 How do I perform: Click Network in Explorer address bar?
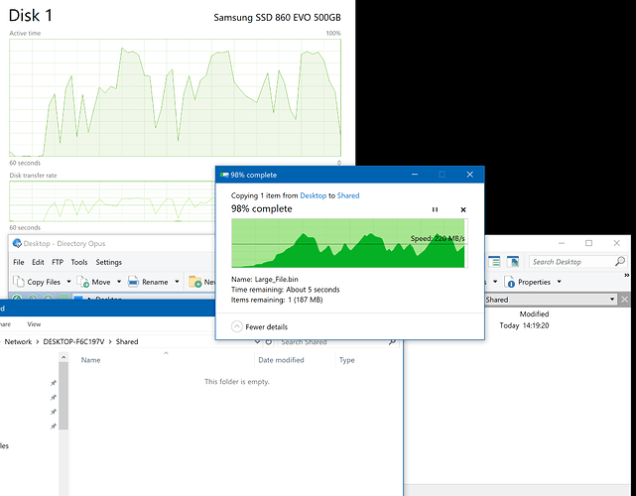(18, 342)
